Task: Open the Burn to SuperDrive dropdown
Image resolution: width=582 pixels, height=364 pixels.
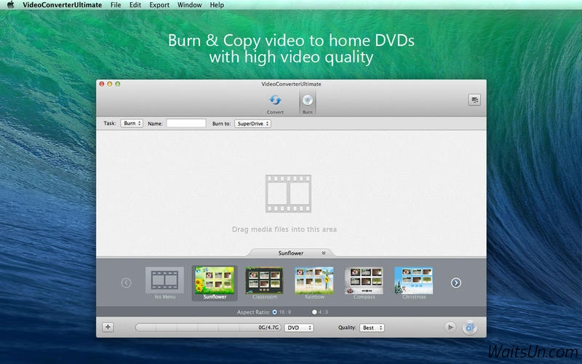Action: pos(252,124)
